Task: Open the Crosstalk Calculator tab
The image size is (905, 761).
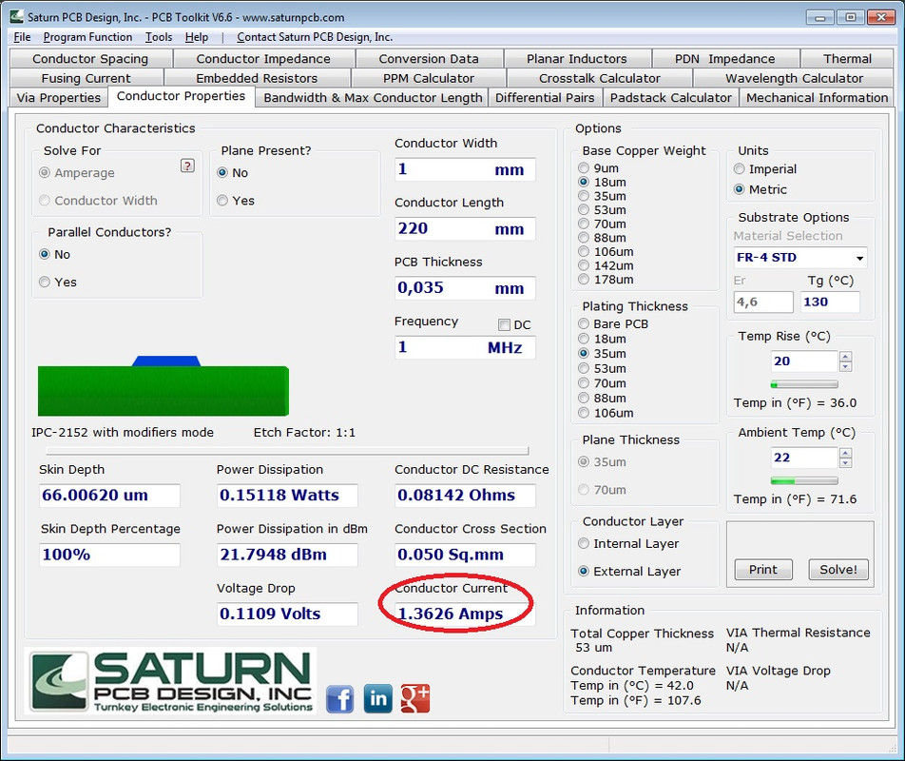Action: [600, 78]
